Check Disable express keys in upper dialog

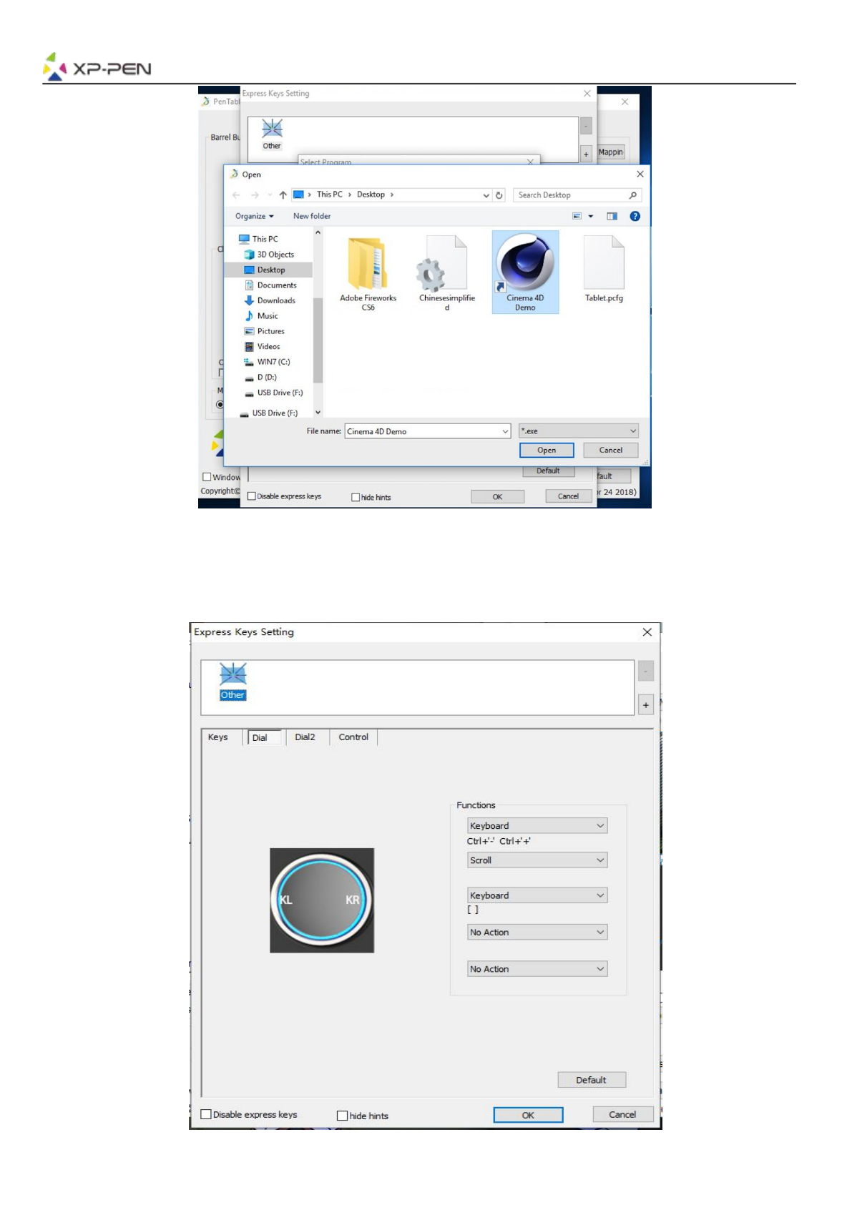[252, 496]
